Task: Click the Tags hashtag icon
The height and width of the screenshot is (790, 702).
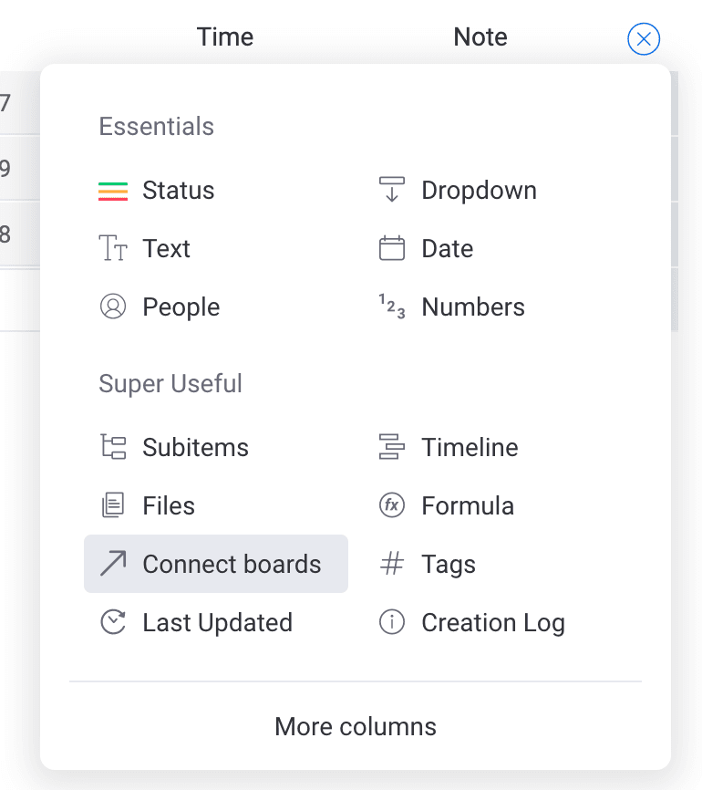Action: coord(392,565)
